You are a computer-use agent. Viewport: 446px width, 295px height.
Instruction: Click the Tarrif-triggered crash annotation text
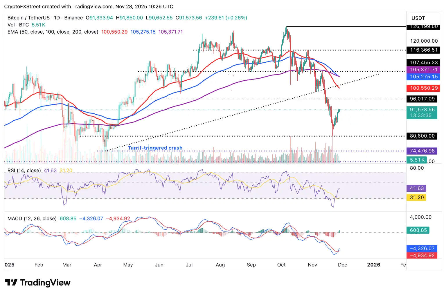click(x=155, y=148)
